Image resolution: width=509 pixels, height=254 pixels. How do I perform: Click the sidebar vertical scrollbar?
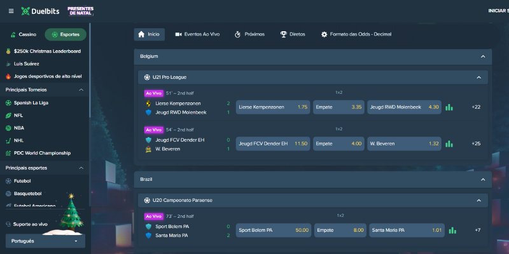90,70
